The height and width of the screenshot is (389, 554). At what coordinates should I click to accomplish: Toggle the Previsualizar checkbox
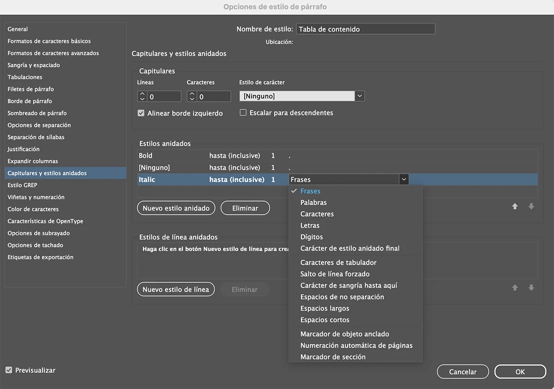click(x=9, y=370)
